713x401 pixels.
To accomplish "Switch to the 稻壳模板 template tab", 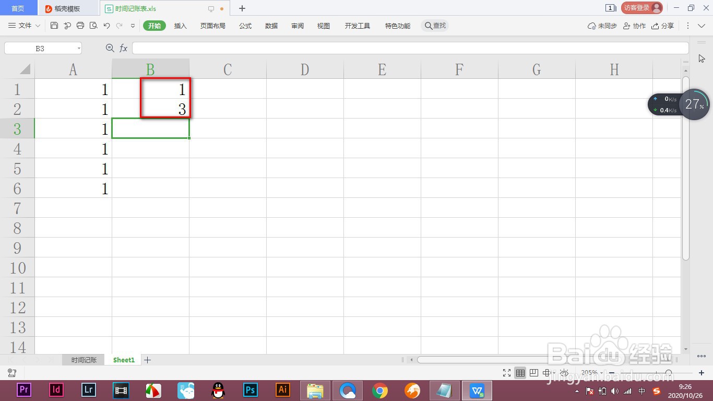I will (x=67, y=8).
